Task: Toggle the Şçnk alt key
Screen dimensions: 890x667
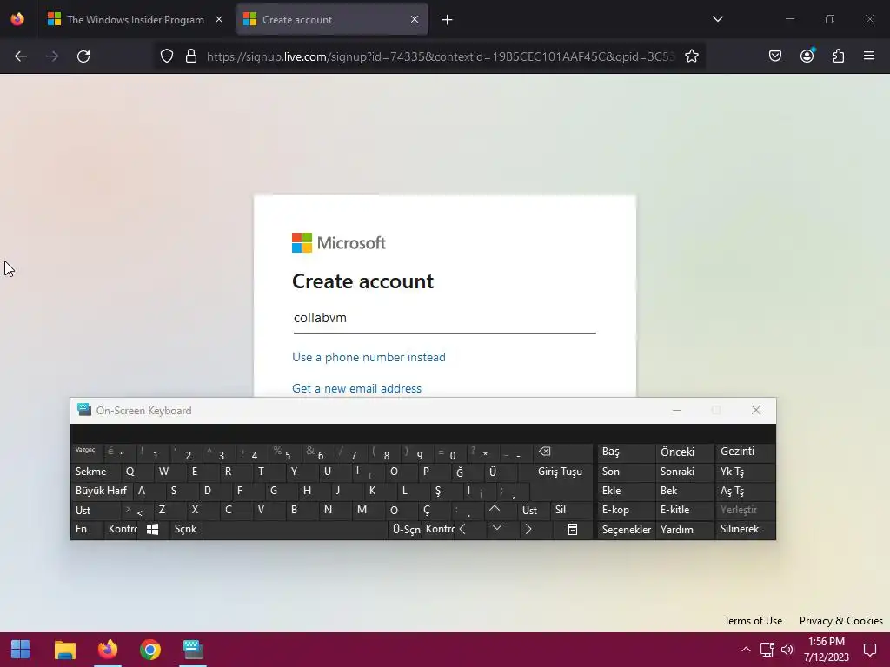Action: pos(185,529)
